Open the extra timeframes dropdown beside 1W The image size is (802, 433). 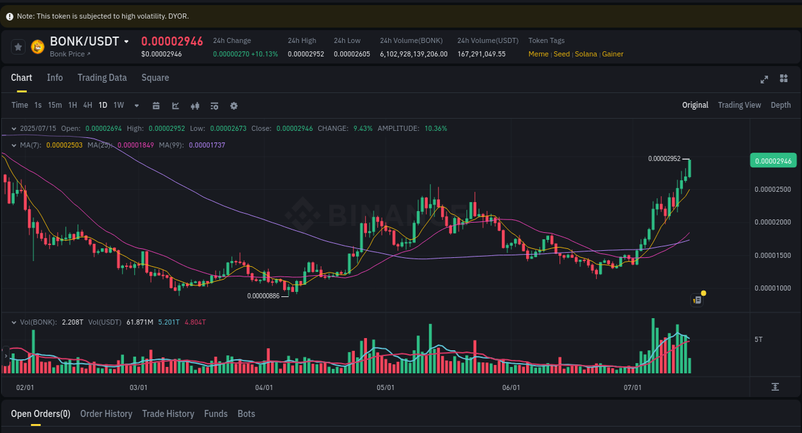click(135, 105)
